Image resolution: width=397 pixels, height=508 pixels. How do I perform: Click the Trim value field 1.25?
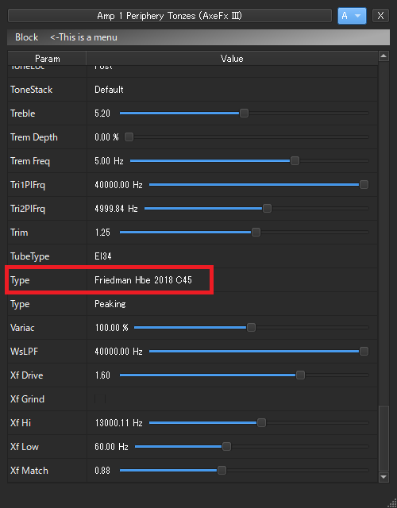coord(102,233)
